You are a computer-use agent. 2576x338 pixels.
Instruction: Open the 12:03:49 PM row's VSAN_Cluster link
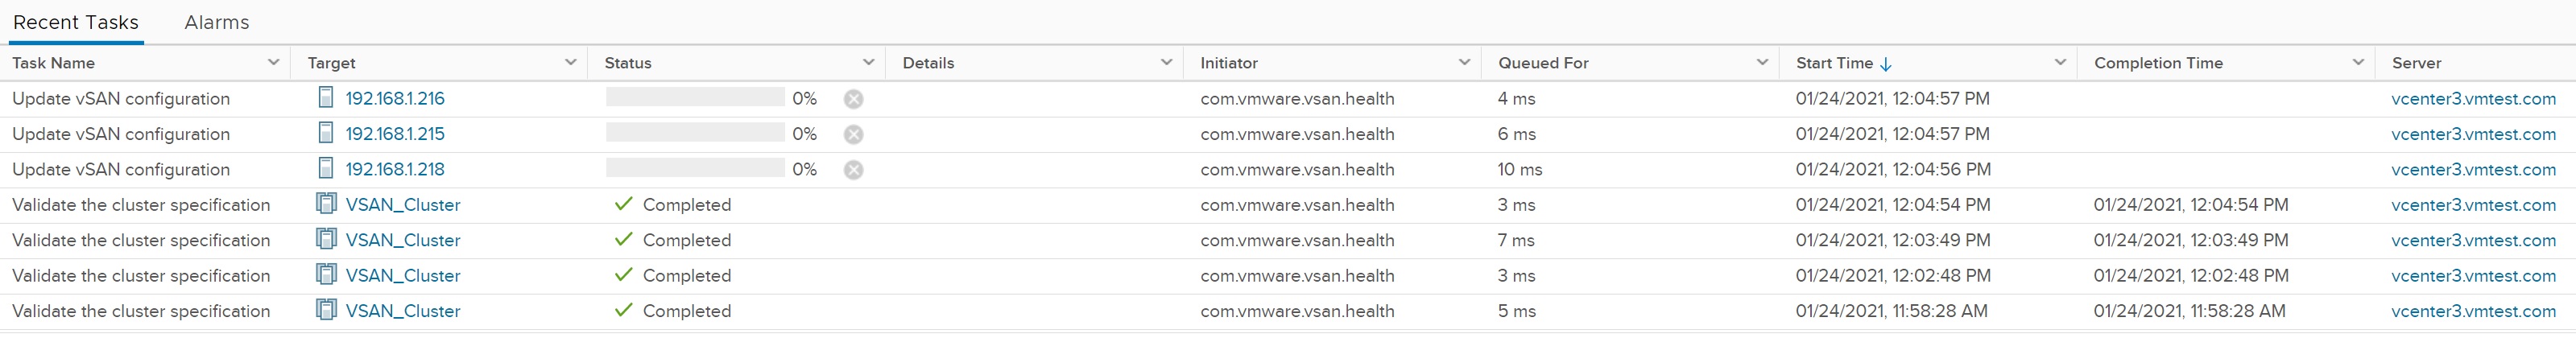click(403, 240)
